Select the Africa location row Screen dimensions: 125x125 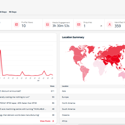tap(92, 121)
